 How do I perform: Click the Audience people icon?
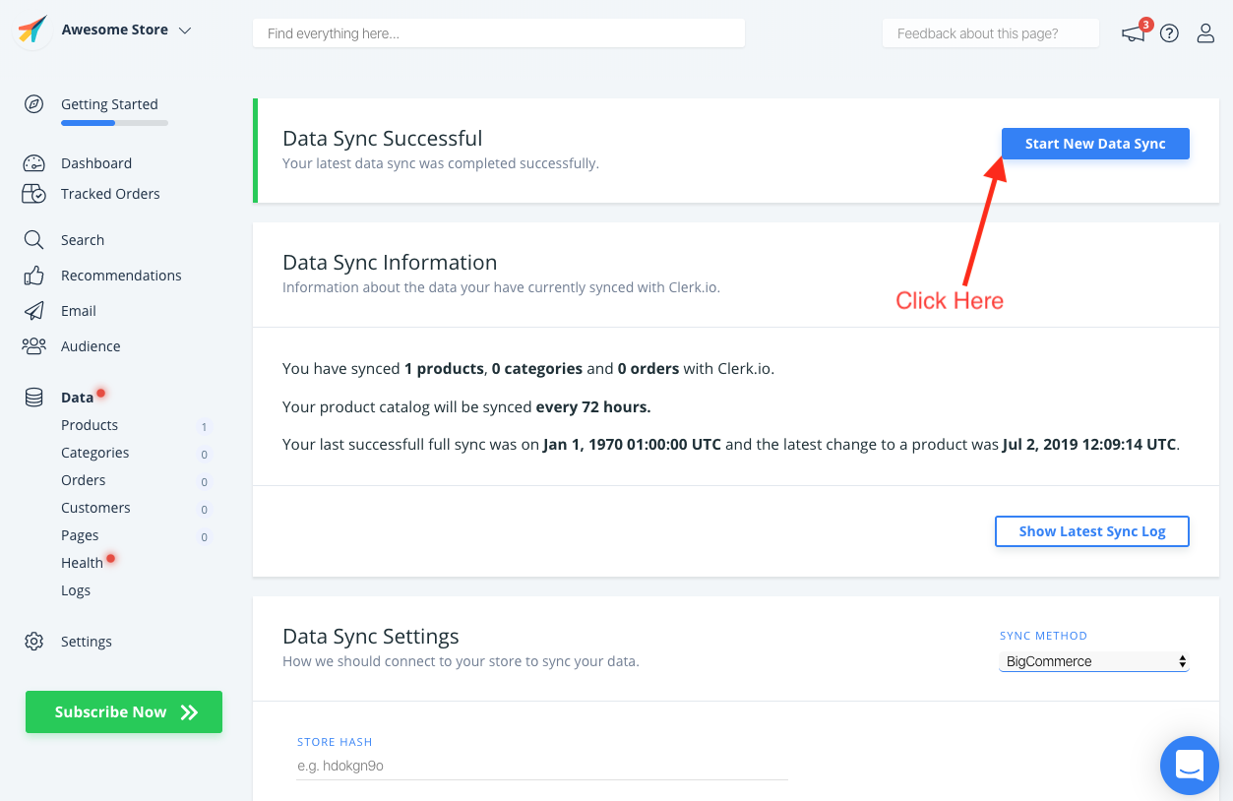[x=34, y=346]
